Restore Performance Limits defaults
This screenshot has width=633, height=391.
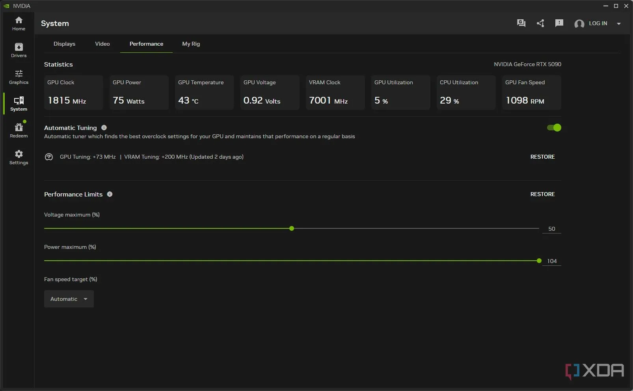(542, 194)
